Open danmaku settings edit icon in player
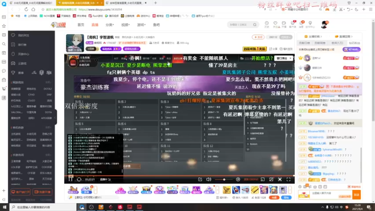The height and width of the screenshot is (211, 375). pos(200,179)
